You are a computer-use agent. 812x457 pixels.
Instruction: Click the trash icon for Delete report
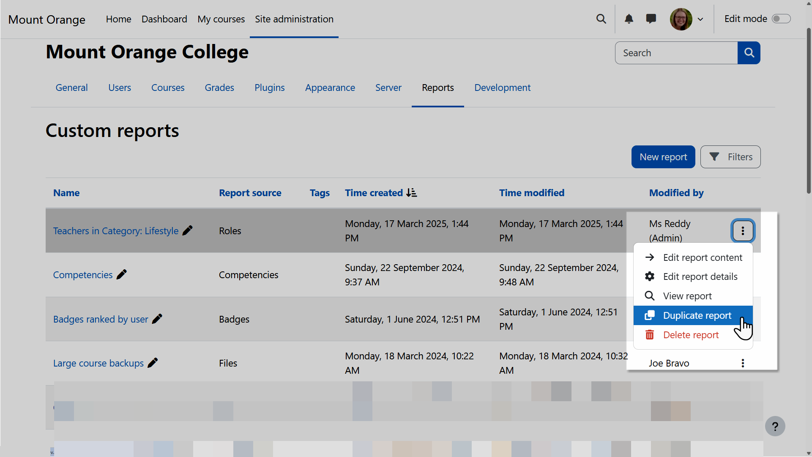click(x=650, y=334)
